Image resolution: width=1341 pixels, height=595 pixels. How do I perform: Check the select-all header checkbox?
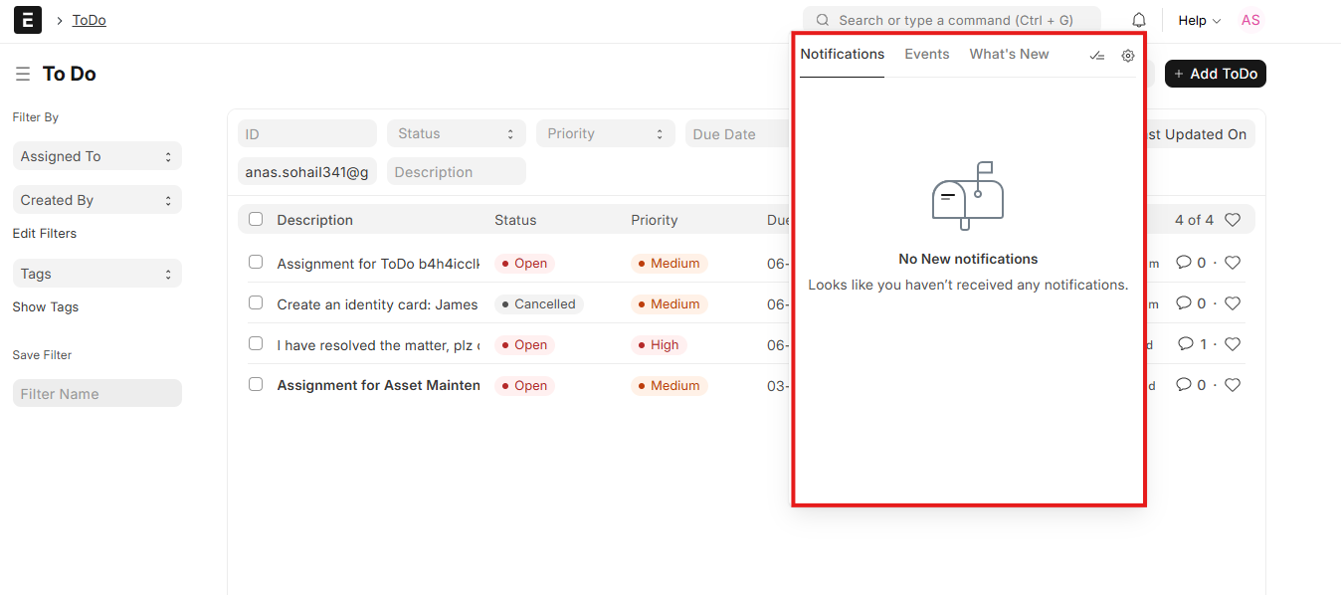[x=256, y=219]
